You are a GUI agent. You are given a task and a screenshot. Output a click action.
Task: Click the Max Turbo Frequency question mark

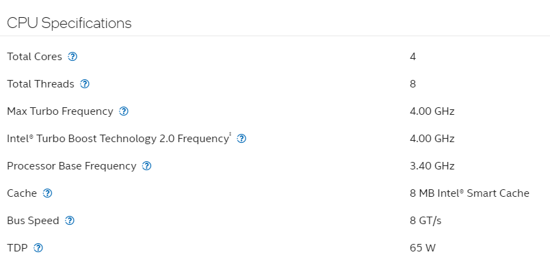coord(124,111)
